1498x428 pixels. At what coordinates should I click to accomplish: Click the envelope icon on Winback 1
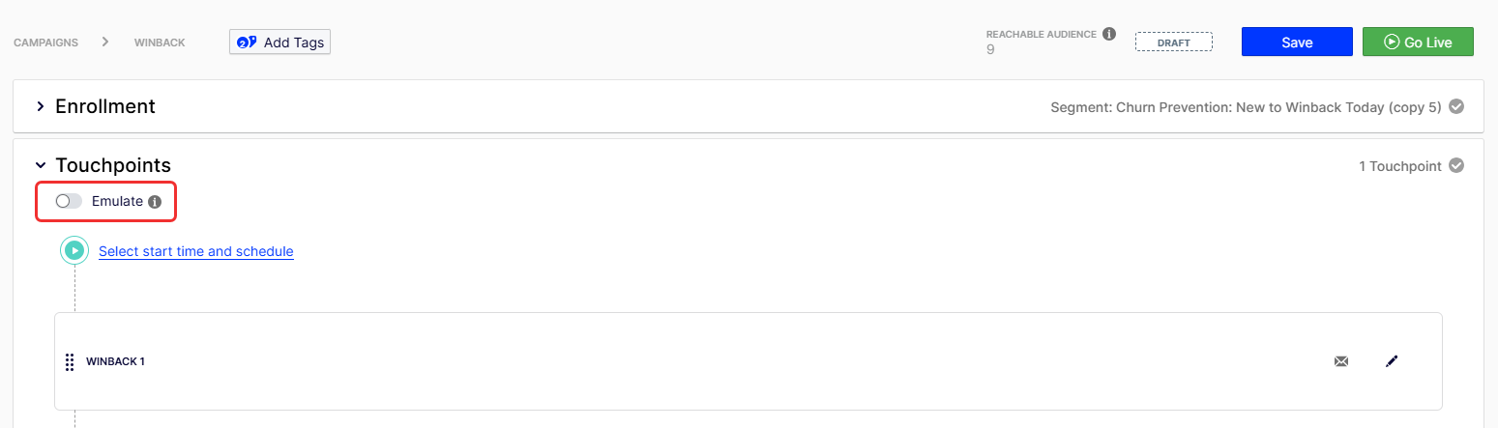pyautogui.click(x=1340, y=361)
